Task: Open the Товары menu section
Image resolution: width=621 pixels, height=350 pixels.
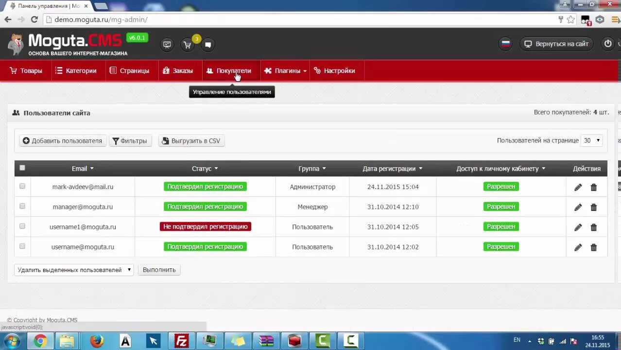Action: [x=26, y=70]
